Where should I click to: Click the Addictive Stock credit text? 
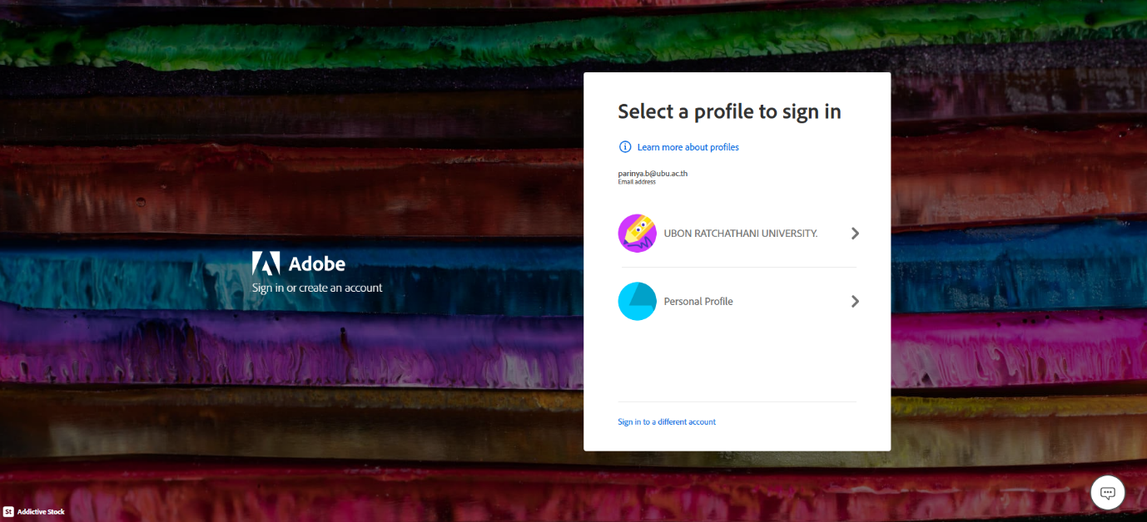pyautogui.click(x=41, y=512)
